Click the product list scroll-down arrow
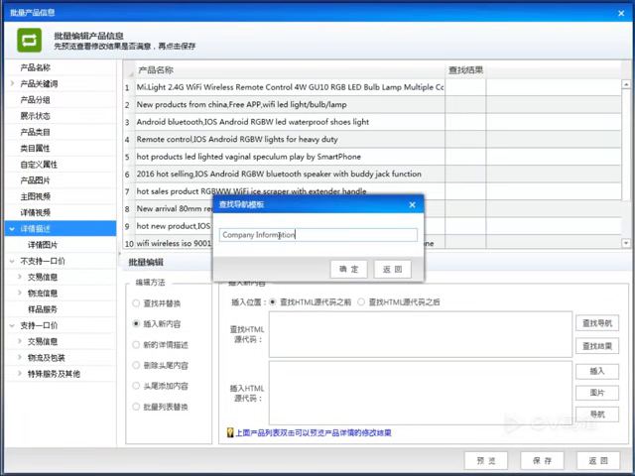 (x=626, y=243)
